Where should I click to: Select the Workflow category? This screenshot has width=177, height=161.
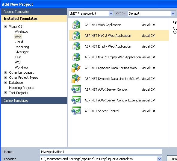click(x=22, y=67)
